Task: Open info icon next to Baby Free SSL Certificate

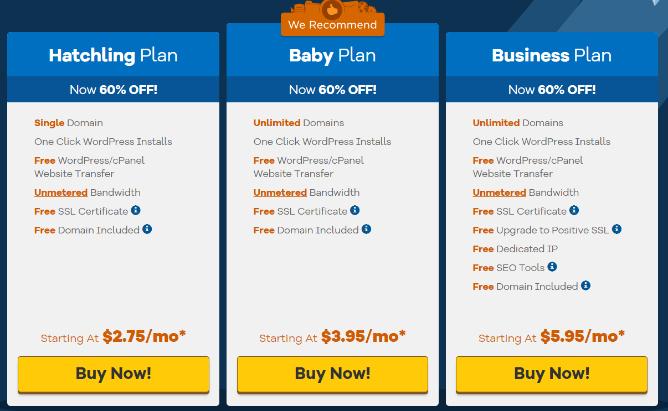Action: pyautogui.click(x=355, y=210)
